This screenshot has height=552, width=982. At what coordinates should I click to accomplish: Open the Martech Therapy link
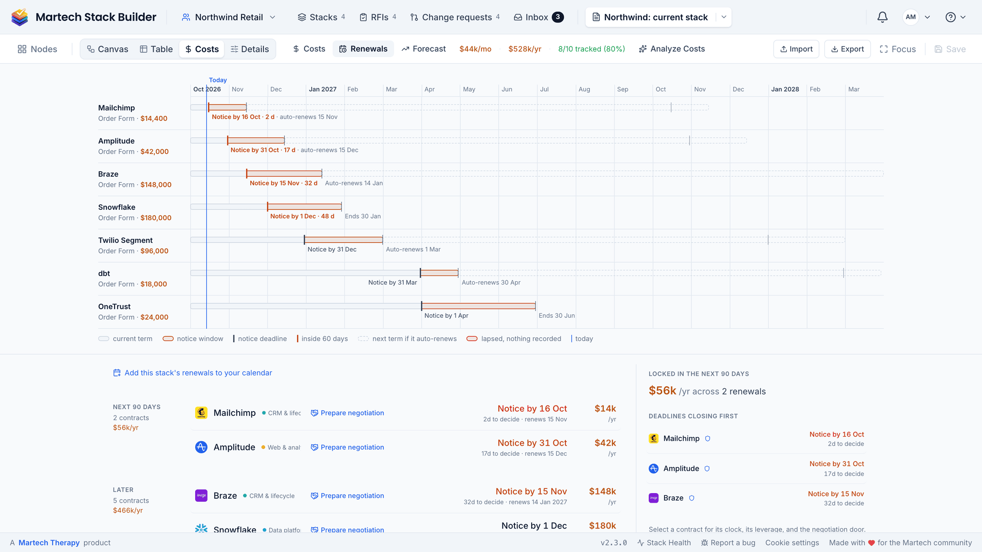click(49, 542)
